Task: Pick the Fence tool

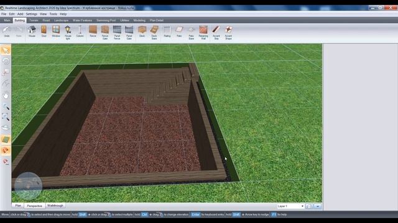Action: click(x=93, y=32)
